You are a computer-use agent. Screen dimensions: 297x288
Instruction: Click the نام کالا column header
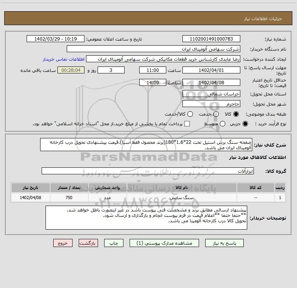pos(182,187)
